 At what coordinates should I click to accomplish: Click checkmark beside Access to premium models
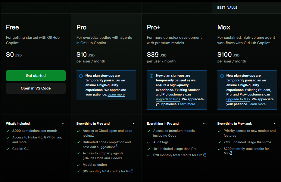(x=149, y=131)
